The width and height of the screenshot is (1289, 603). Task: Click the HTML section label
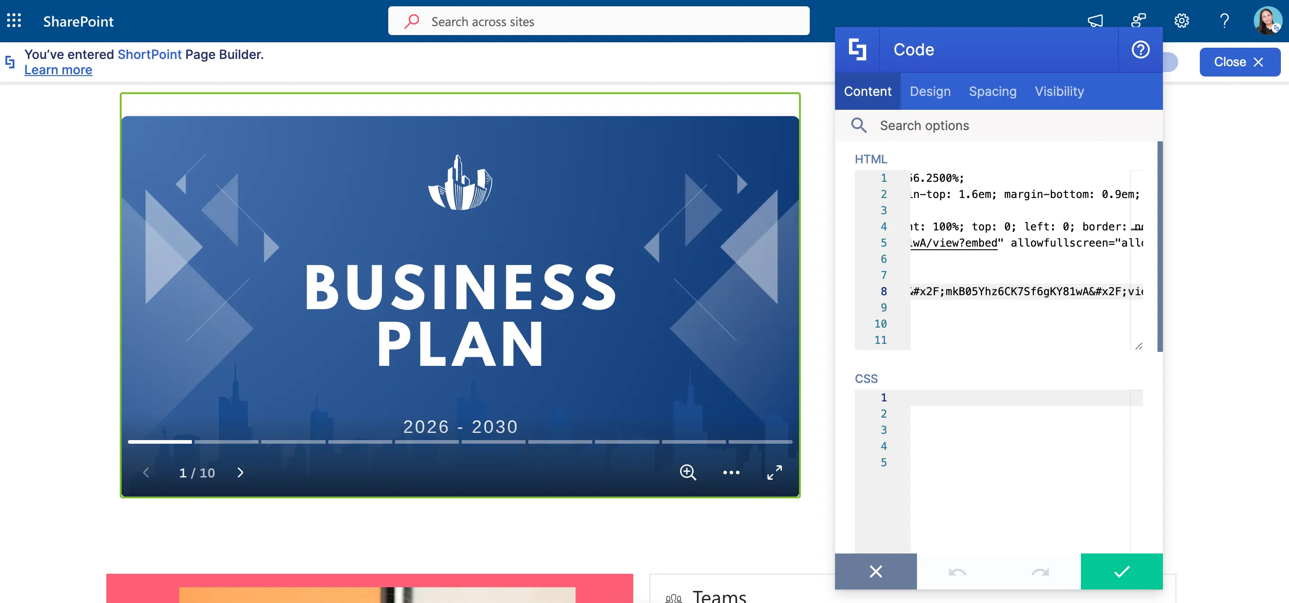pyautogui.click(x=870, y=159)
